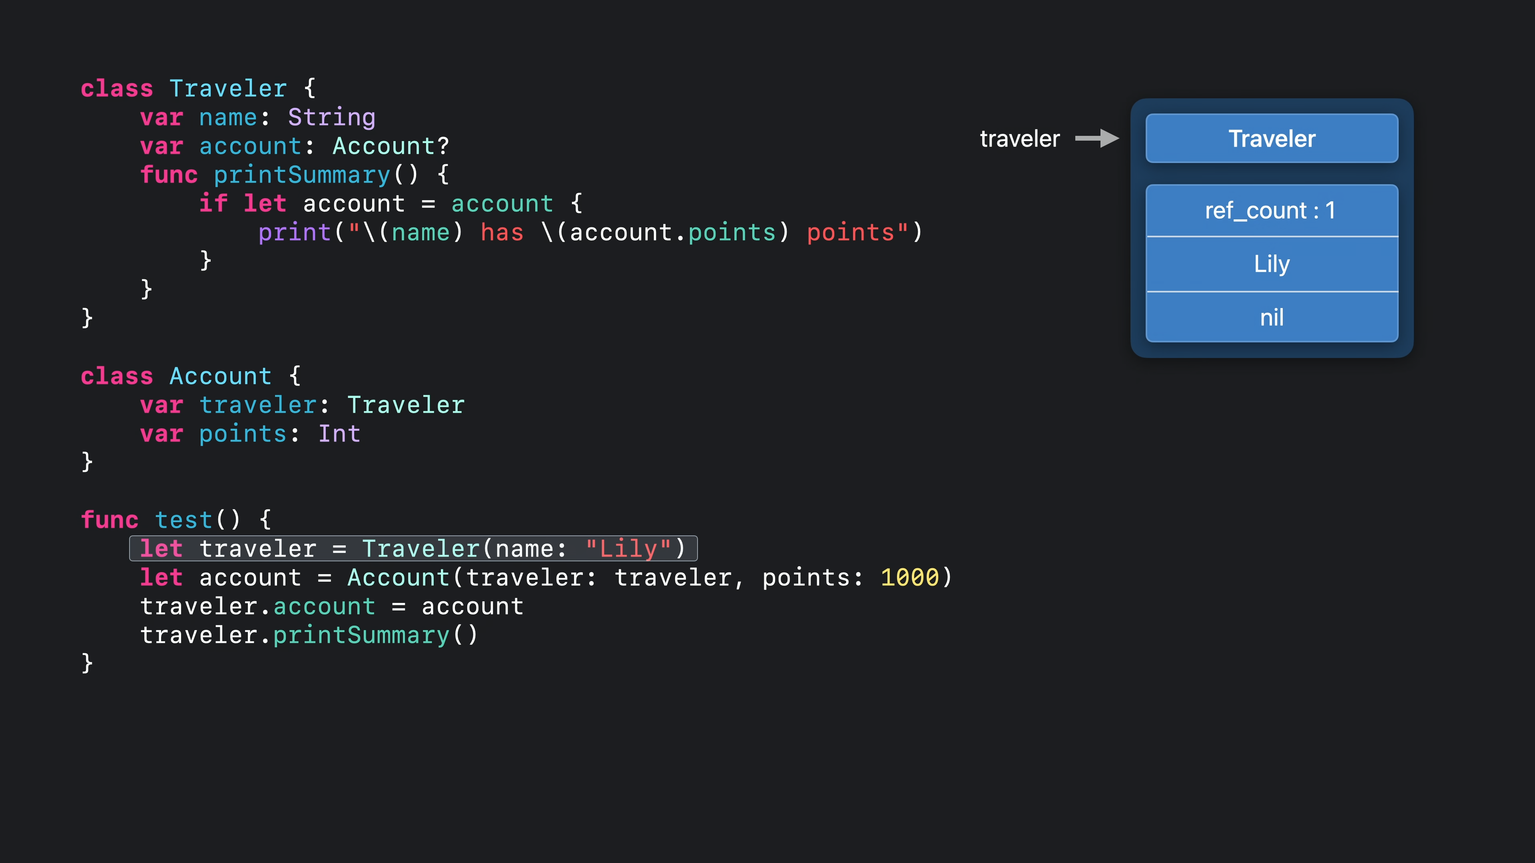Click the nil cell in diagram
Viewport: 1535px width, 863px height.
point(1272,318)
